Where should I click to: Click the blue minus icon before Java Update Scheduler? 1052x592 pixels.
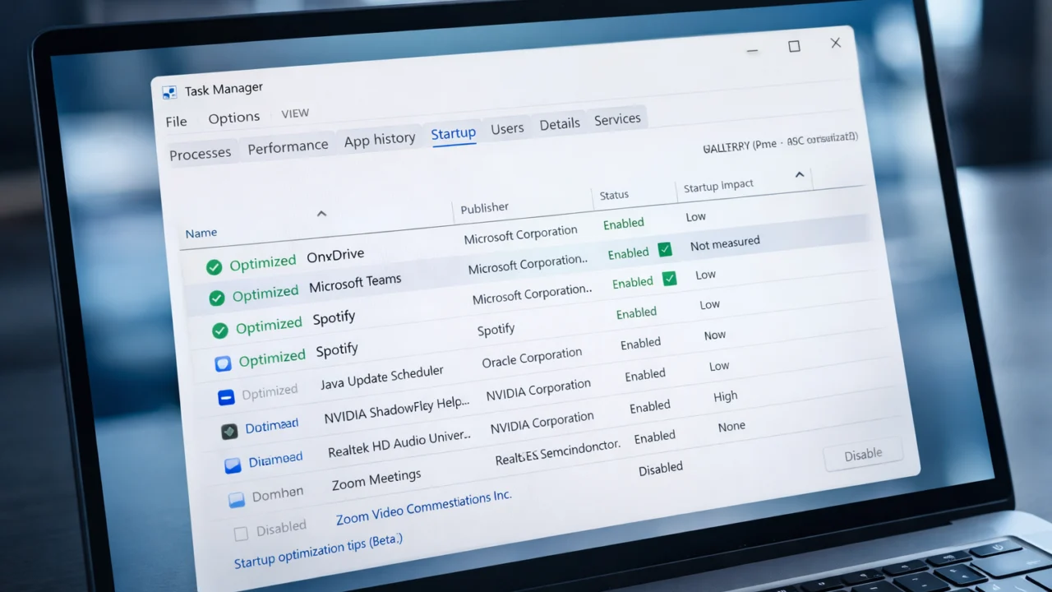[226, 397]
